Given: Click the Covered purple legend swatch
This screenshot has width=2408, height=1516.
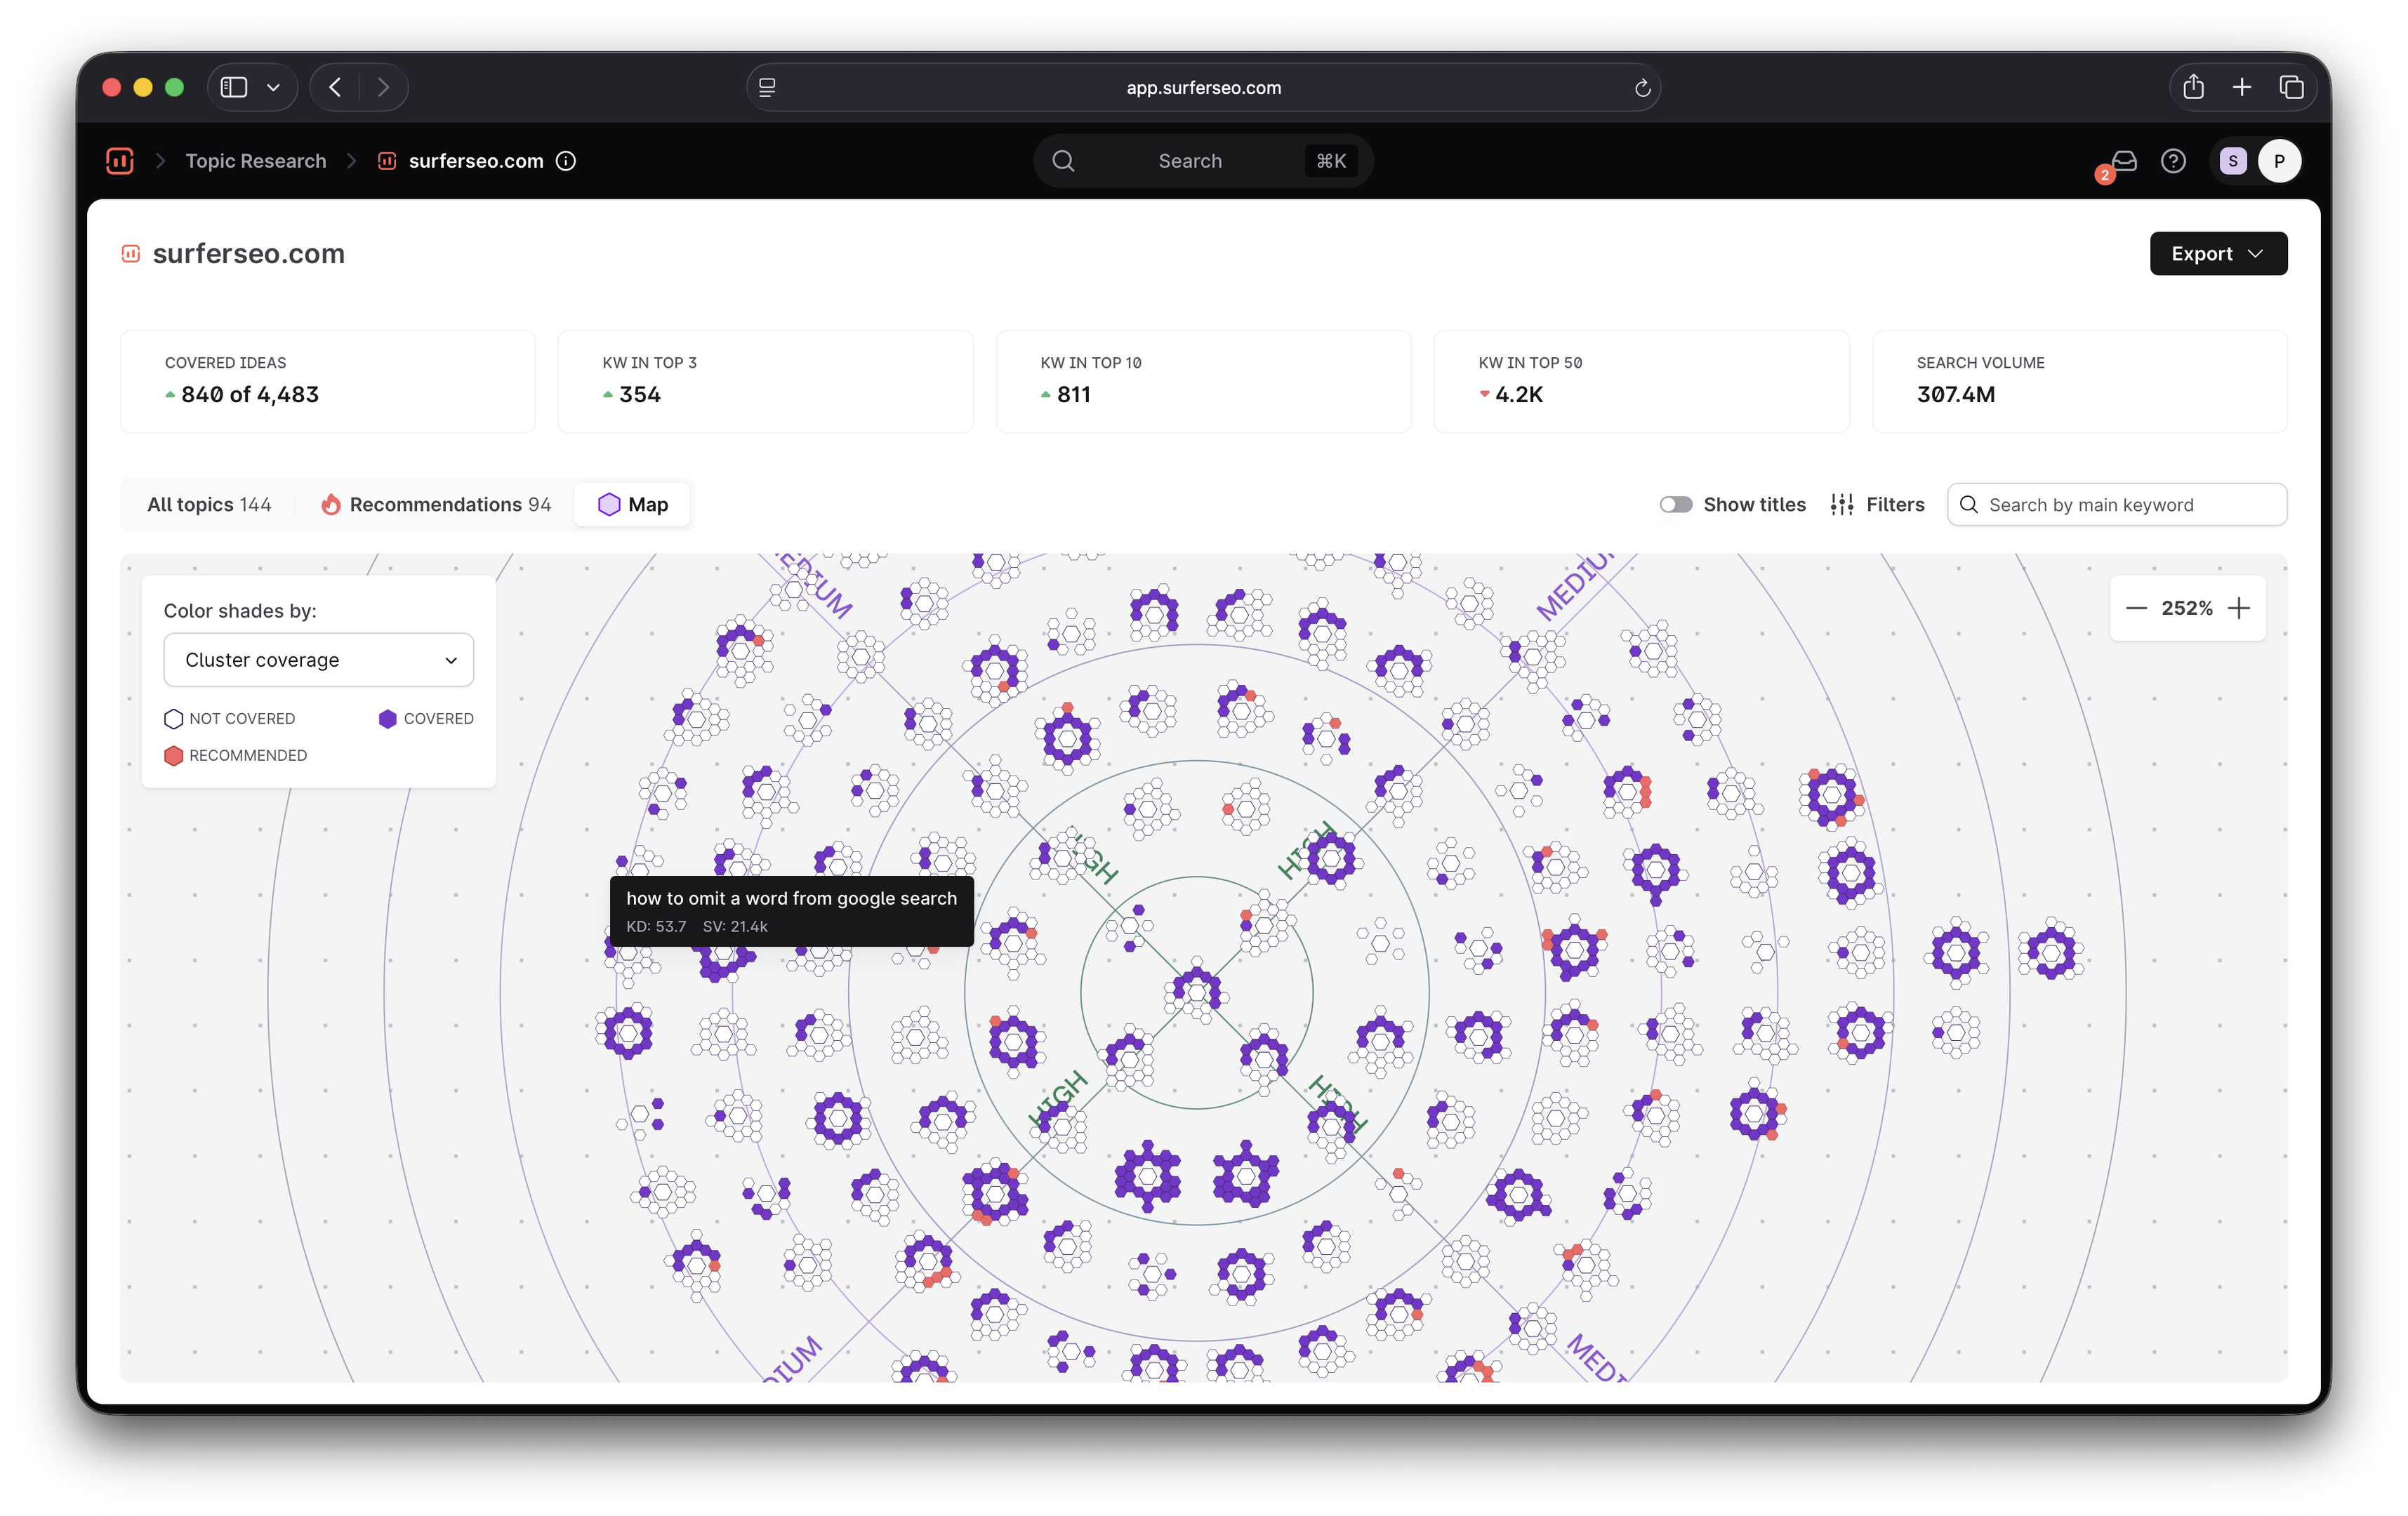Looking at the screenshot, I should point(388,719).
